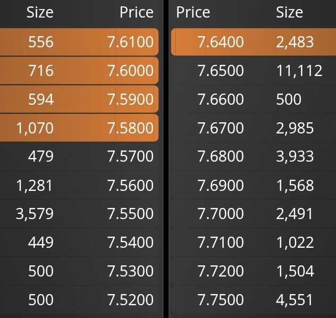Select the 3,579 size bid entry
The height and width of the screenshot is (318, 336).
(x=35, y=214)
